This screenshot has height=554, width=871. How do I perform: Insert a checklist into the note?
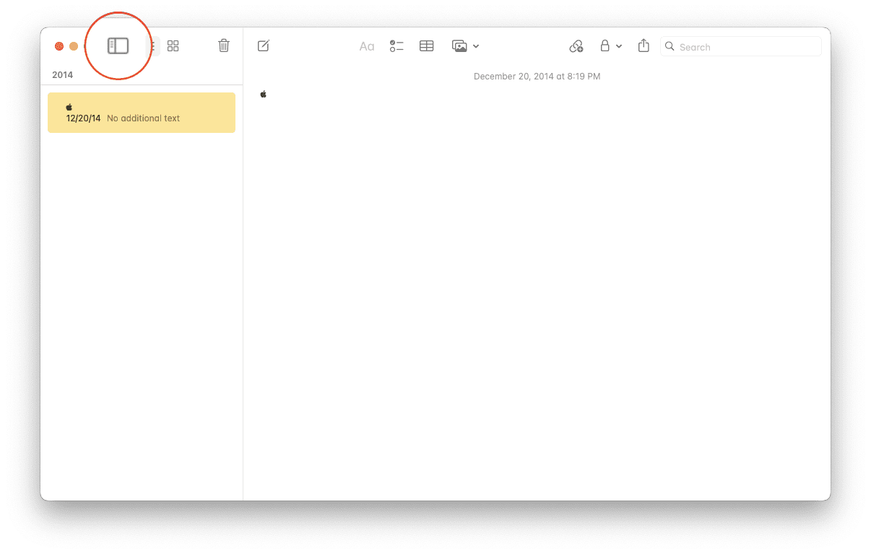pyautogui.click(x=396, y=46)
